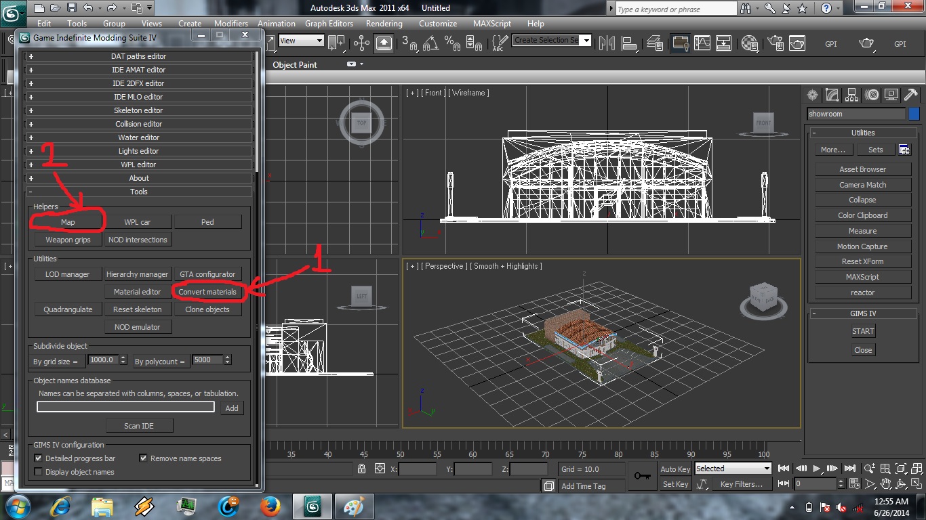Open the MAXScript menu

[x=492, y=23]
